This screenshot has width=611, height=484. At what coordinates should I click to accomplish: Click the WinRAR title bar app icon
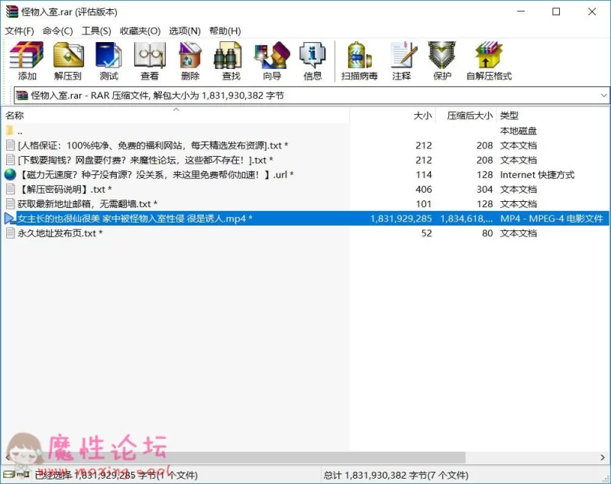click(x=12, y=11)
